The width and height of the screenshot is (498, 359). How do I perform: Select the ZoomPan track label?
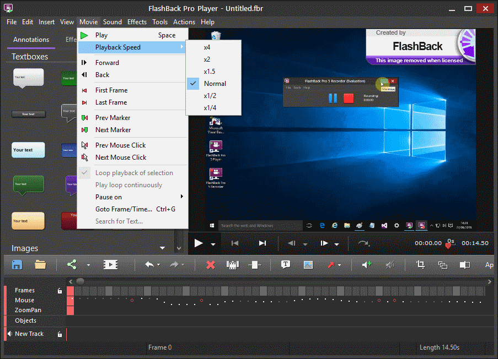pyautogui.click(x=28, y=310)
